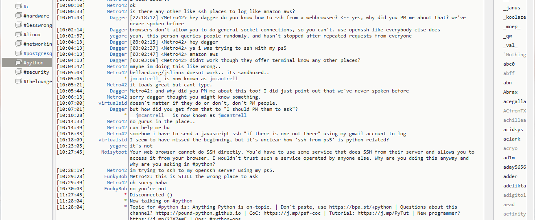Click the #security channel chat icon
The height and width of the screenshot is (220, 535).
(x=18, y=72)
